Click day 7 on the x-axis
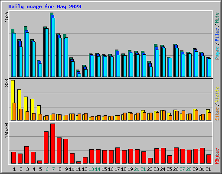This screenshot has height=174, width=222. coord(53,169)
